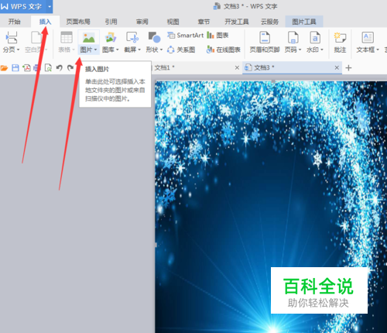Switch to the 章节 ribbon tab
The height and width of the screenshot is (333, 387).
pyautogui.click(x=204, y=22)
